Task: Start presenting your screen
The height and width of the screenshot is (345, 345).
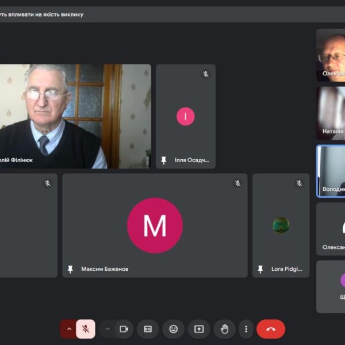Action: 199,329
